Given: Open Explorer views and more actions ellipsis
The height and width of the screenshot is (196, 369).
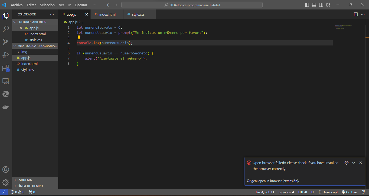Looking at the screenshot, I should pos(52,14).
